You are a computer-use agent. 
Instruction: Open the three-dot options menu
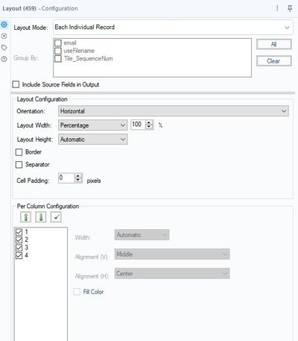pyautogui.click(x=277, y=8)
